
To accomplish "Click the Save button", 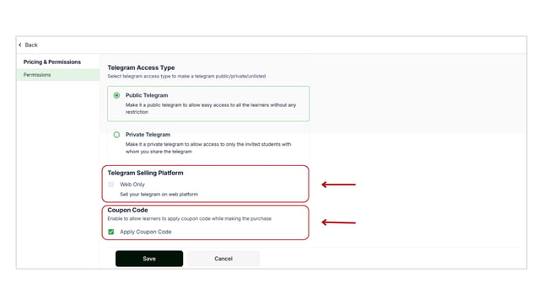I will pyautogui.click(x=149, y=259).
